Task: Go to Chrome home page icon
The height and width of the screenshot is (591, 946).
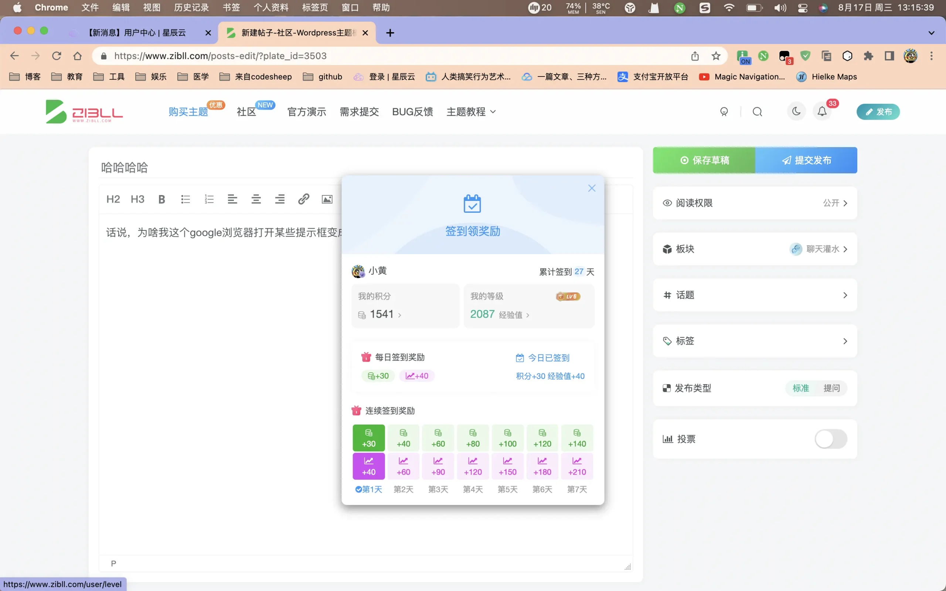Action: (77, 56)
